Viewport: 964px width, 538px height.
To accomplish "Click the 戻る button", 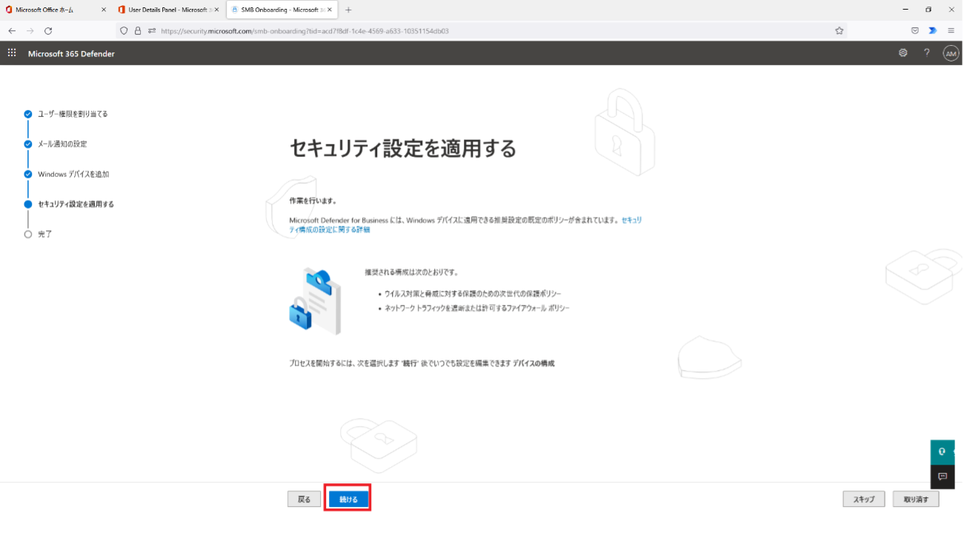I will click(305, 500).
